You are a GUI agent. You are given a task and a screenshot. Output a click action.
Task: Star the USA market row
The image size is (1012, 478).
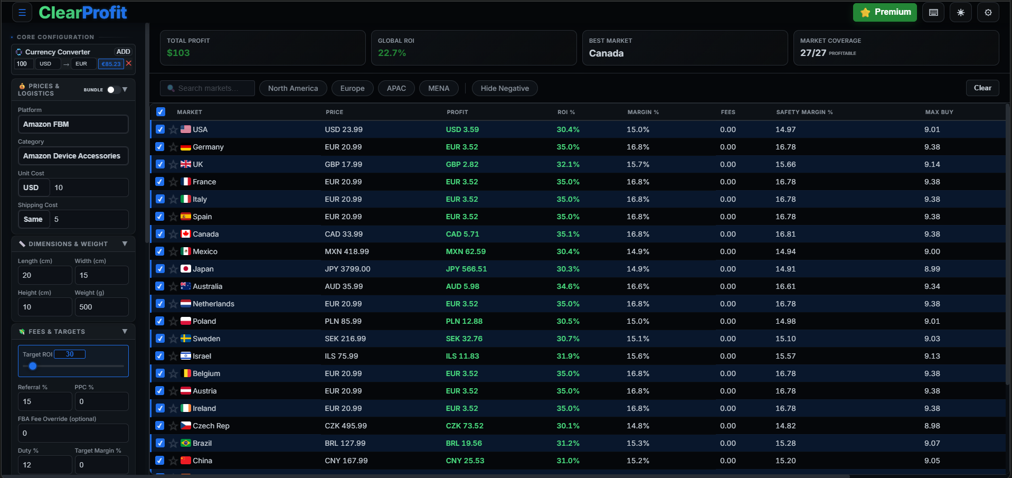pos(174,129)
